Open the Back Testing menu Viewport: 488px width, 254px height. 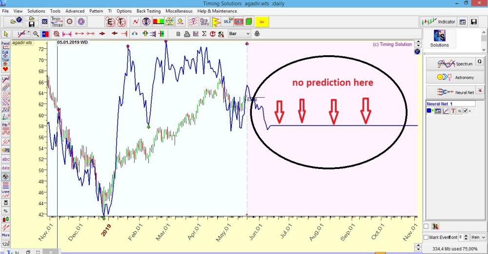click(147, 11)
